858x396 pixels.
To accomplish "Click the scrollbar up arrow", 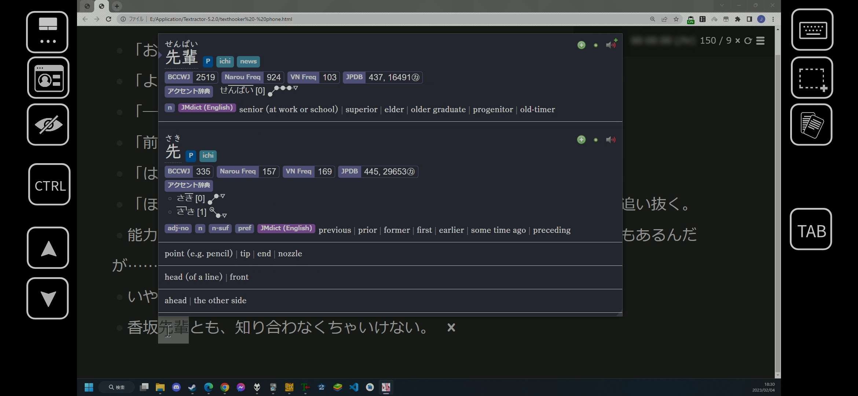I will point(778,29).
